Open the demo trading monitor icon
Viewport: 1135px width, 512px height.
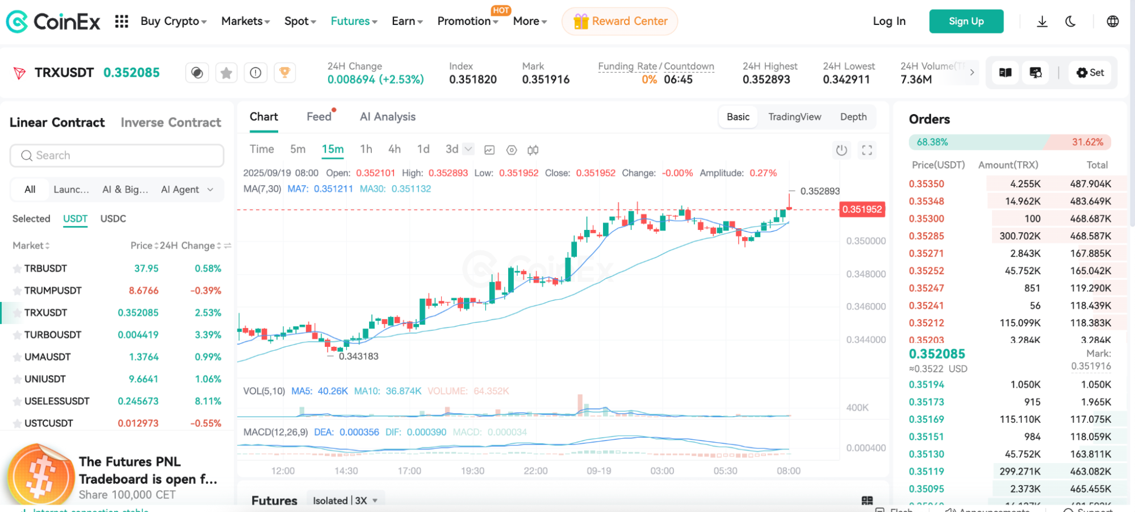1036,73
